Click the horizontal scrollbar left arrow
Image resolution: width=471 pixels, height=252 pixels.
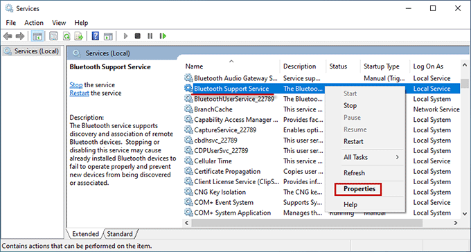point(186,223)
